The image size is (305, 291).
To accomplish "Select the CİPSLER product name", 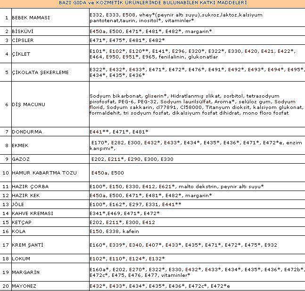I will coord(23,40).
